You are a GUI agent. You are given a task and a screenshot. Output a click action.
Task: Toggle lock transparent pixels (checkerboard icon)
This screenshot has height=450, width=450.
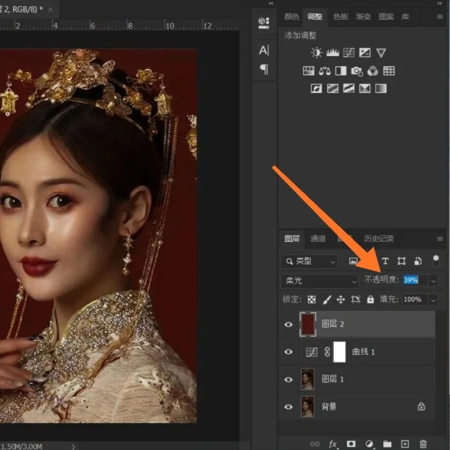tap(311, 299)
